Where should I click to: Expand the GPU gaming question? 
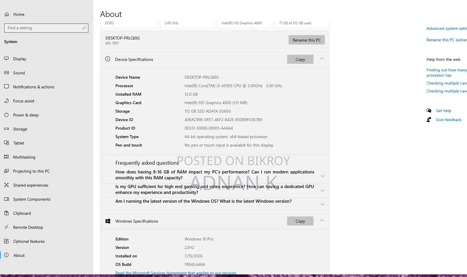coord(323,190)
